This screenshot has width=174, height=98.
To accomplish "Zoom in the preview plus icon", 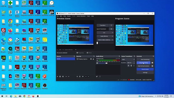I will (x=63, y=50).
